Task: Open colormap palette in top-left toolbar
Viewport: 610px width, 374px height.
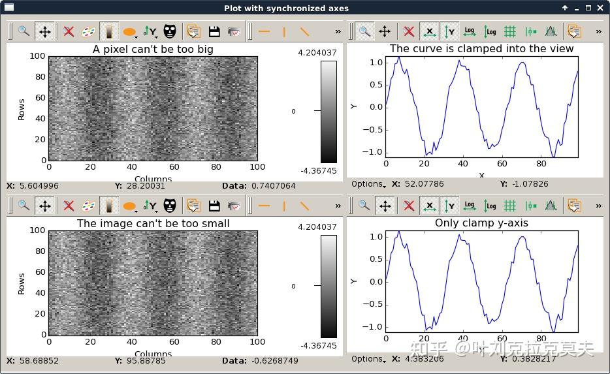Action: [89, 31]
